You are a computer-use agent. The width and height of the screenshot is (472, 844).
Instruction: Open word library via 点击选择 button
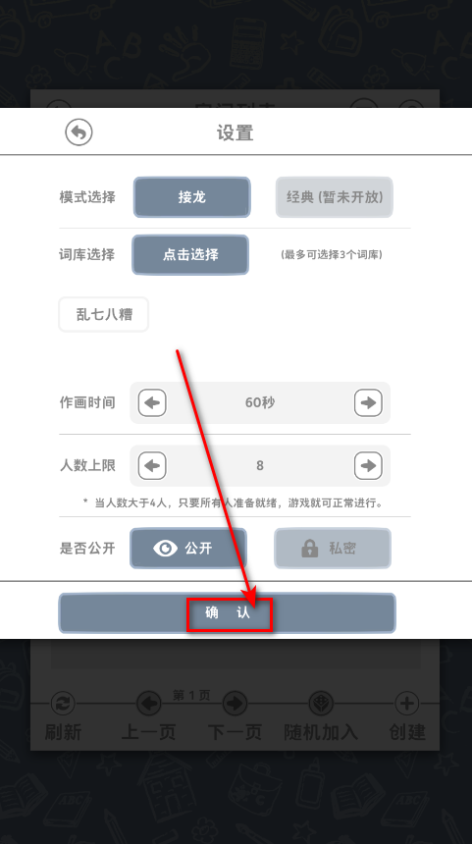coord(190,254)
